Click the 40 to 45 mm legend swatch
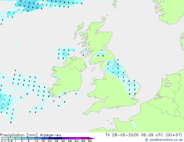Image resolution: width=184 pixels, height=142 pixels. pos(79,138)
